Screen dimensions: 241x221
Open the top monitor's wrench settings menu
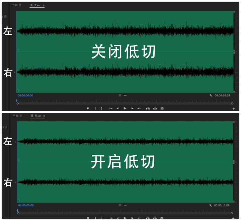coord(211,95)
